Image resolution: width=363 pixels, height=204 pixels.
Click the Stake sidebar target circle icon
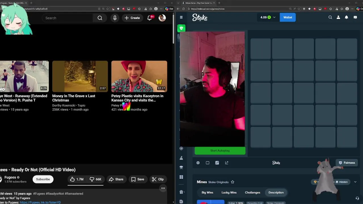point(181,148)
